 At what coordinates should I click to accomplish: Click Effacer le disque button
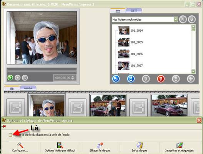pyautogui.click(x=100, y=147)
